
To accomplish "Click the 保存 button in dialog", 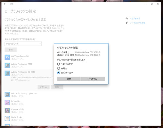I will [69, 79].
